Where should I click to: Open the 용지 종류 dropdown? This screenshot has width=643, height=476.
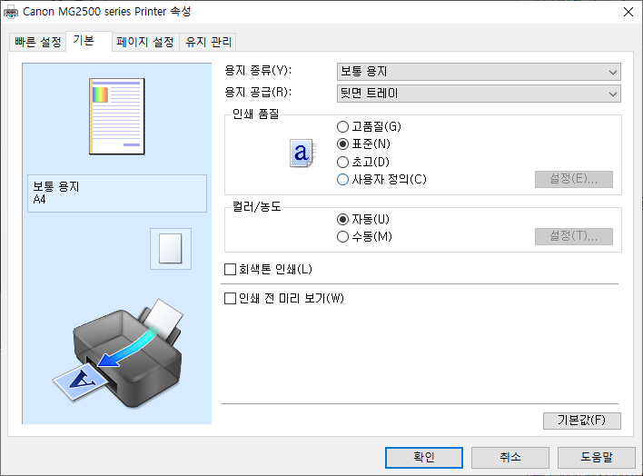click(479, 72)
